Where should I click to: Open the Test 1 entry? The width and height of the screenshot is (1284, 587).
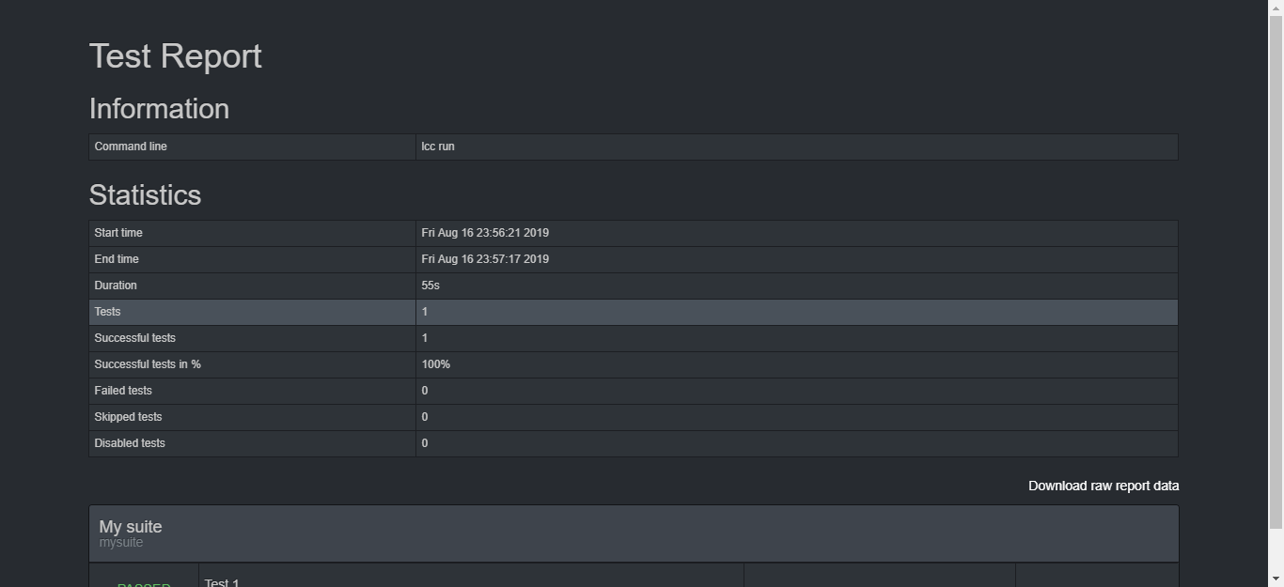pyautogui.click(x=222, y=582)
